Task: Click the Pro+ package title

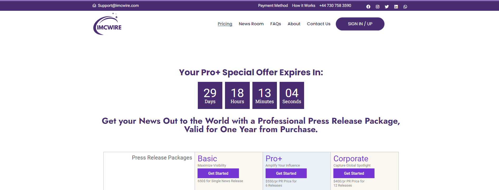Action: click(274, 158)
